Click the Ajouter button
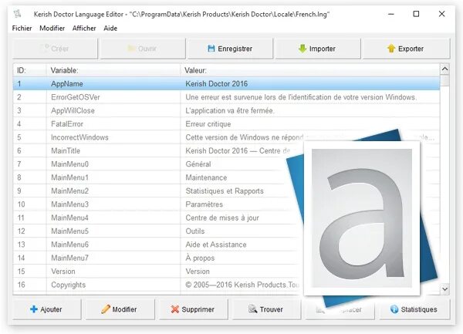 click(x=46, y=309)
